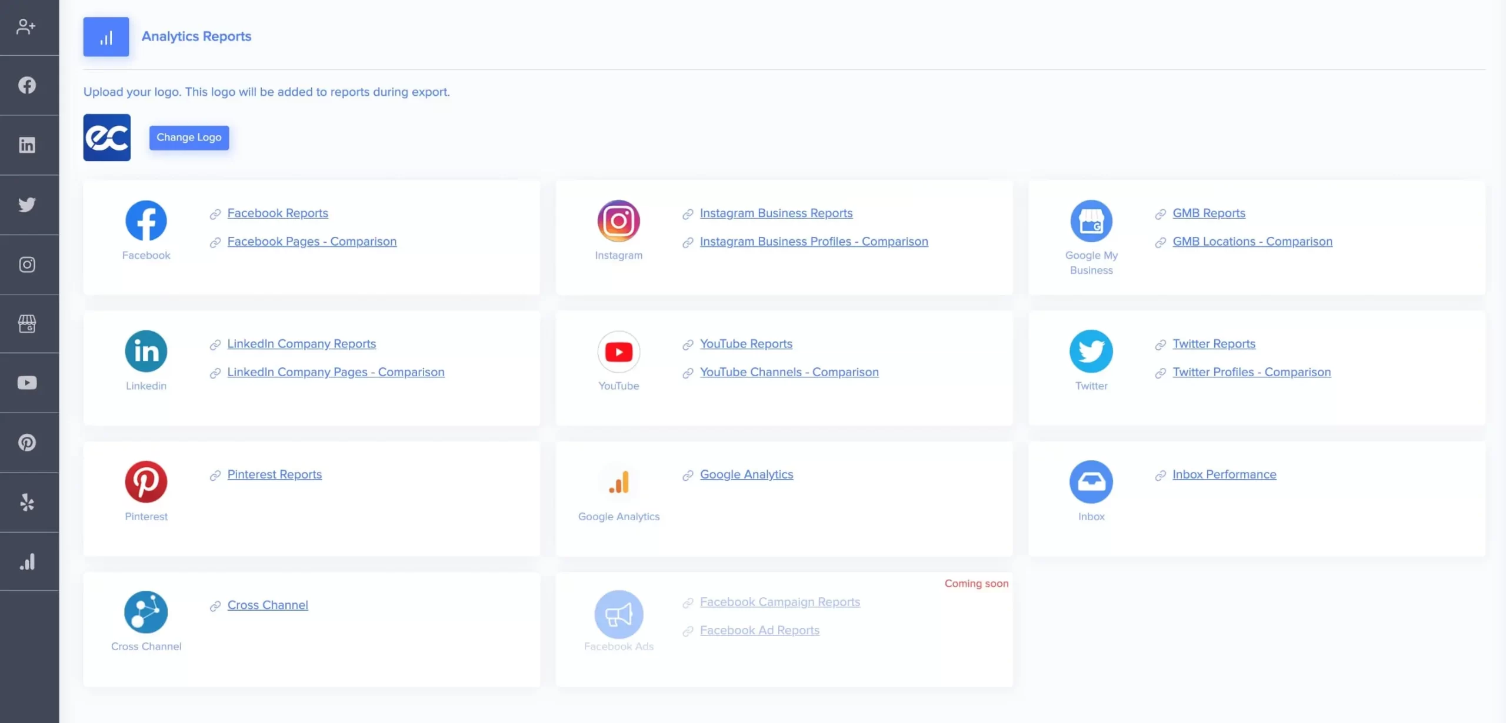Image resolution: width=1506 pixels, height=723 pixels.
Task: Click the uploaded EC logo thumbnail
Action: (x=106, y=138)
